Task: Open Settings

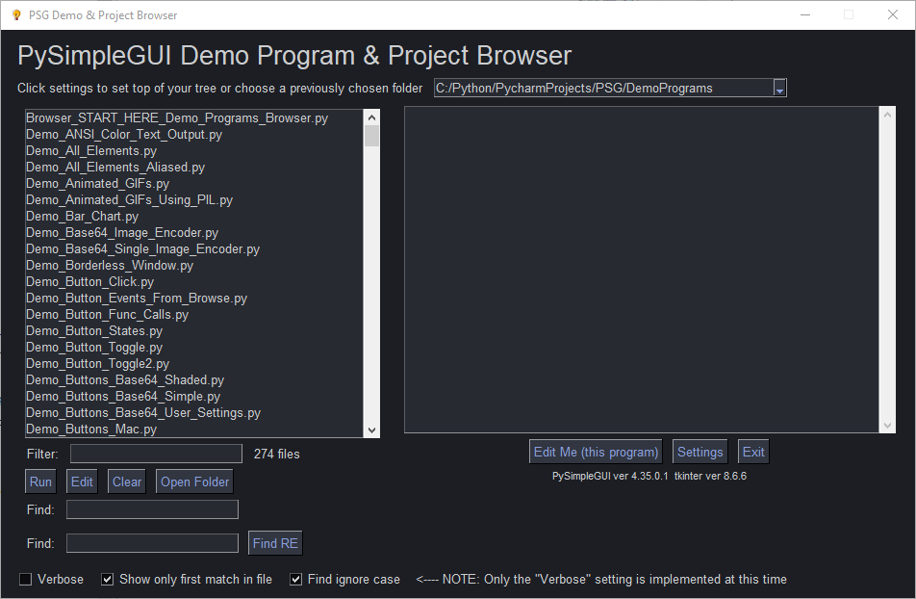Action: pos(700,452)
